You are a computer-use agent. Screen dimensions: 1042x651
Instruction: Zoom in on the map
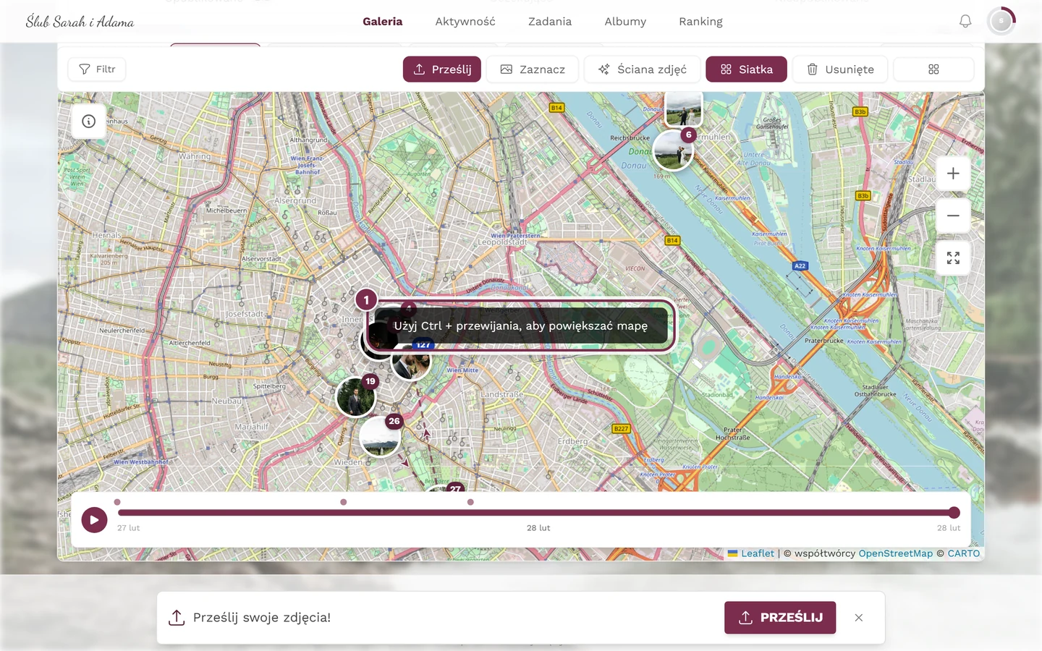click(953, 174)
